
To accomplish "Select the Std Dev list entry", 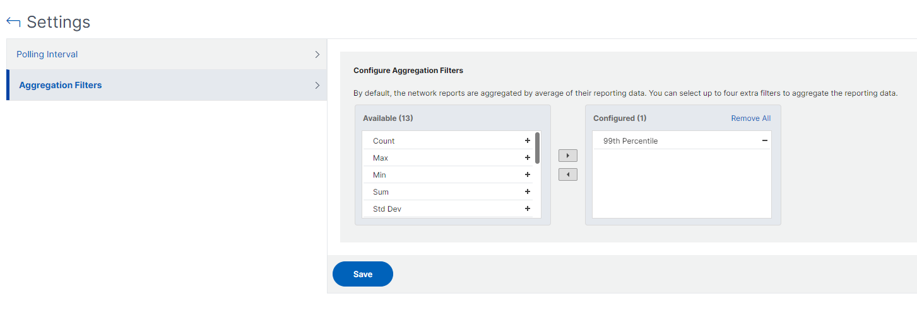I will [x=387, y=209].
